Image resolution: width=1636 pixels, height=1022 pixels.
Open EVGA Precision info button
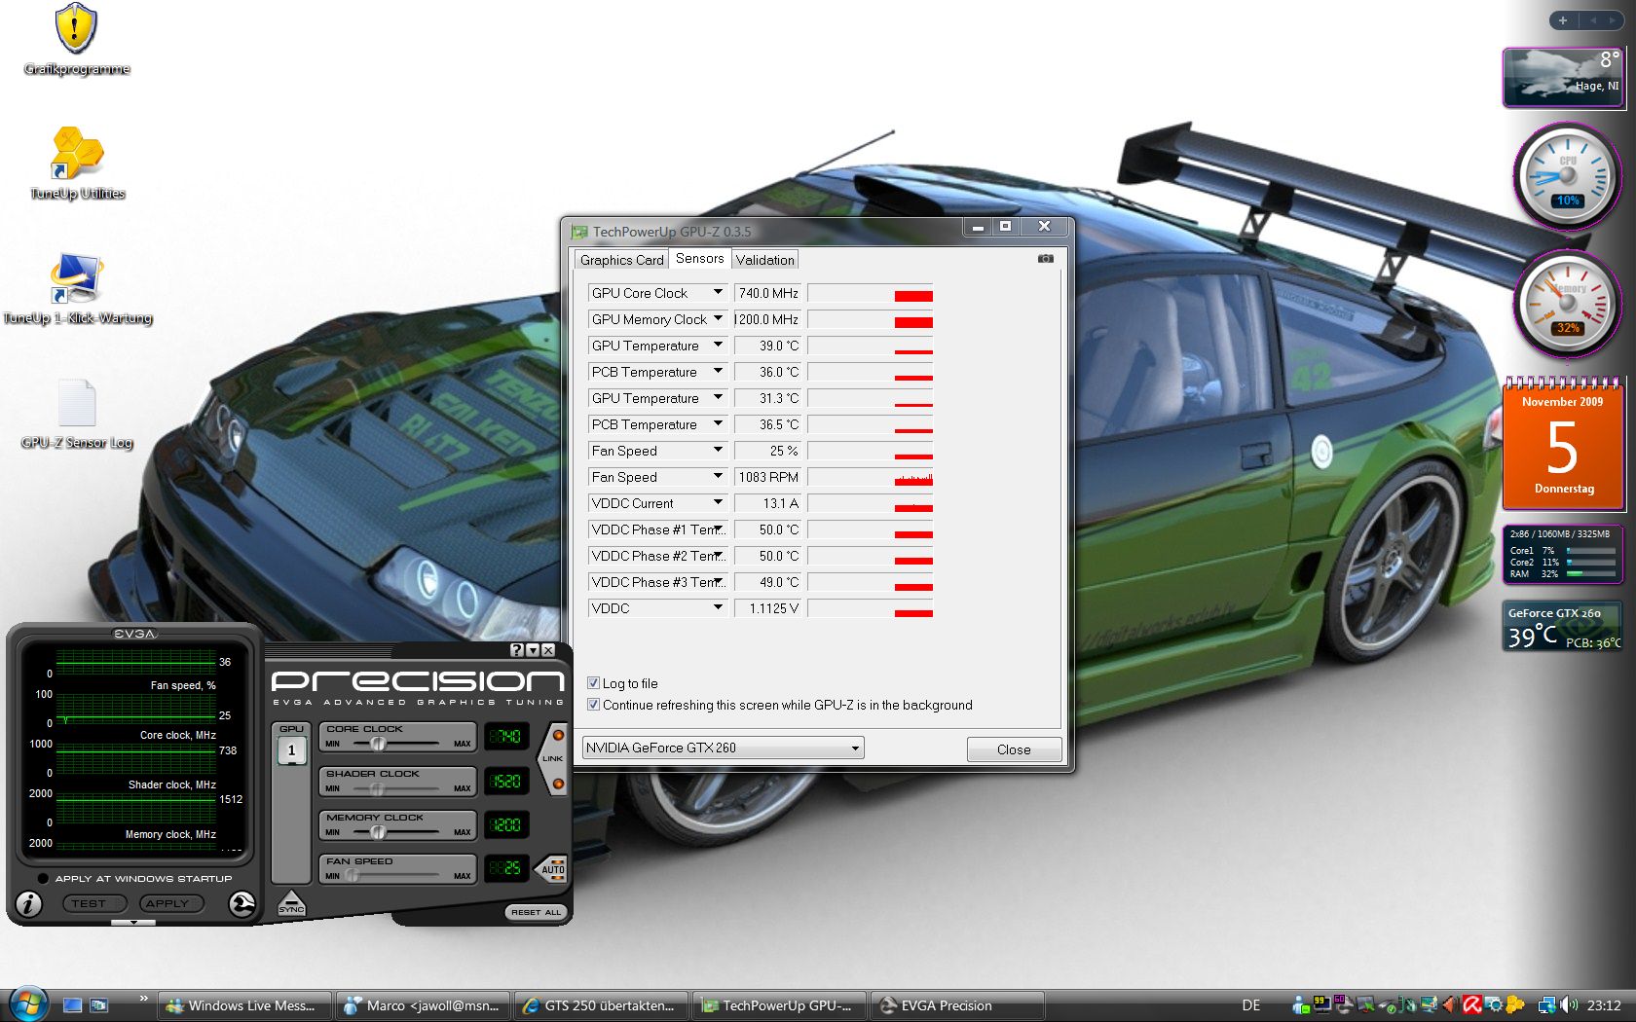[29, 904]
